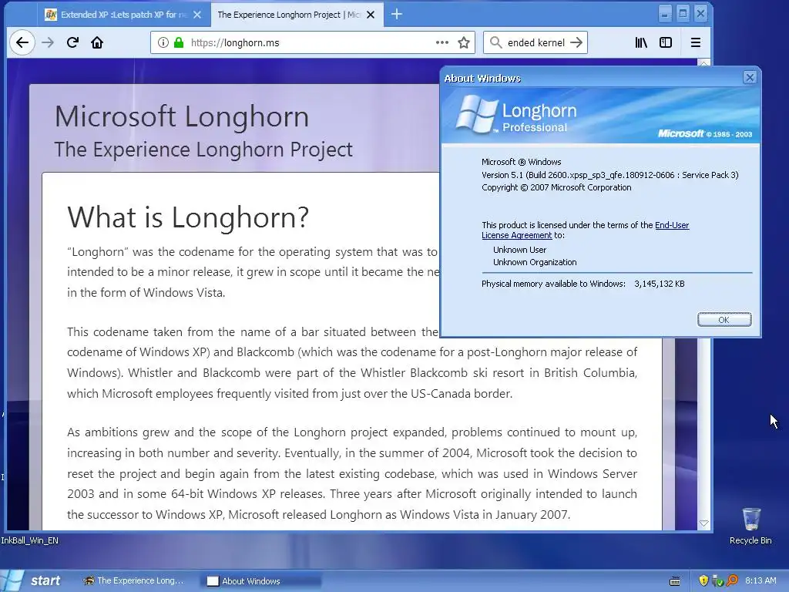
Task: Open a new browser tab
Action: click(397, 15)
